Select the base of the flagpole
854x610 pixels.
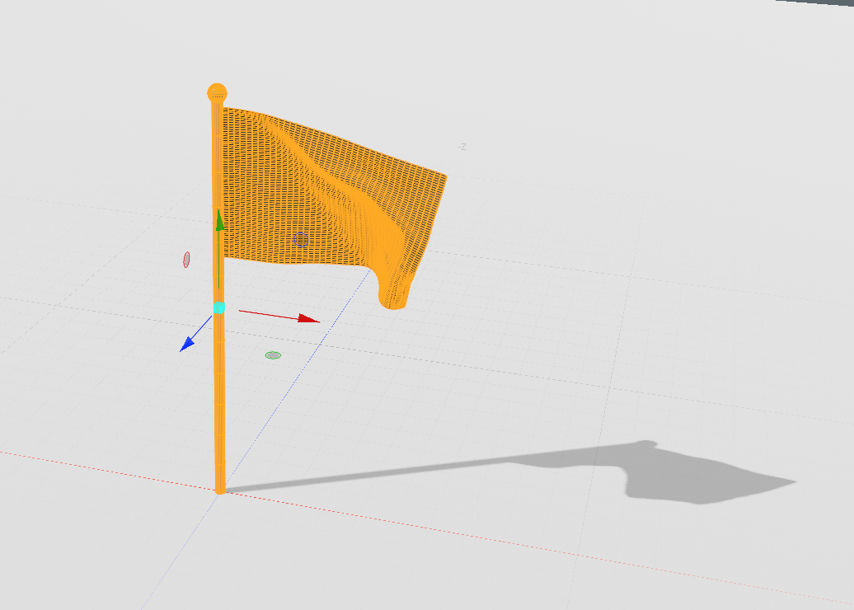point(220,488)
